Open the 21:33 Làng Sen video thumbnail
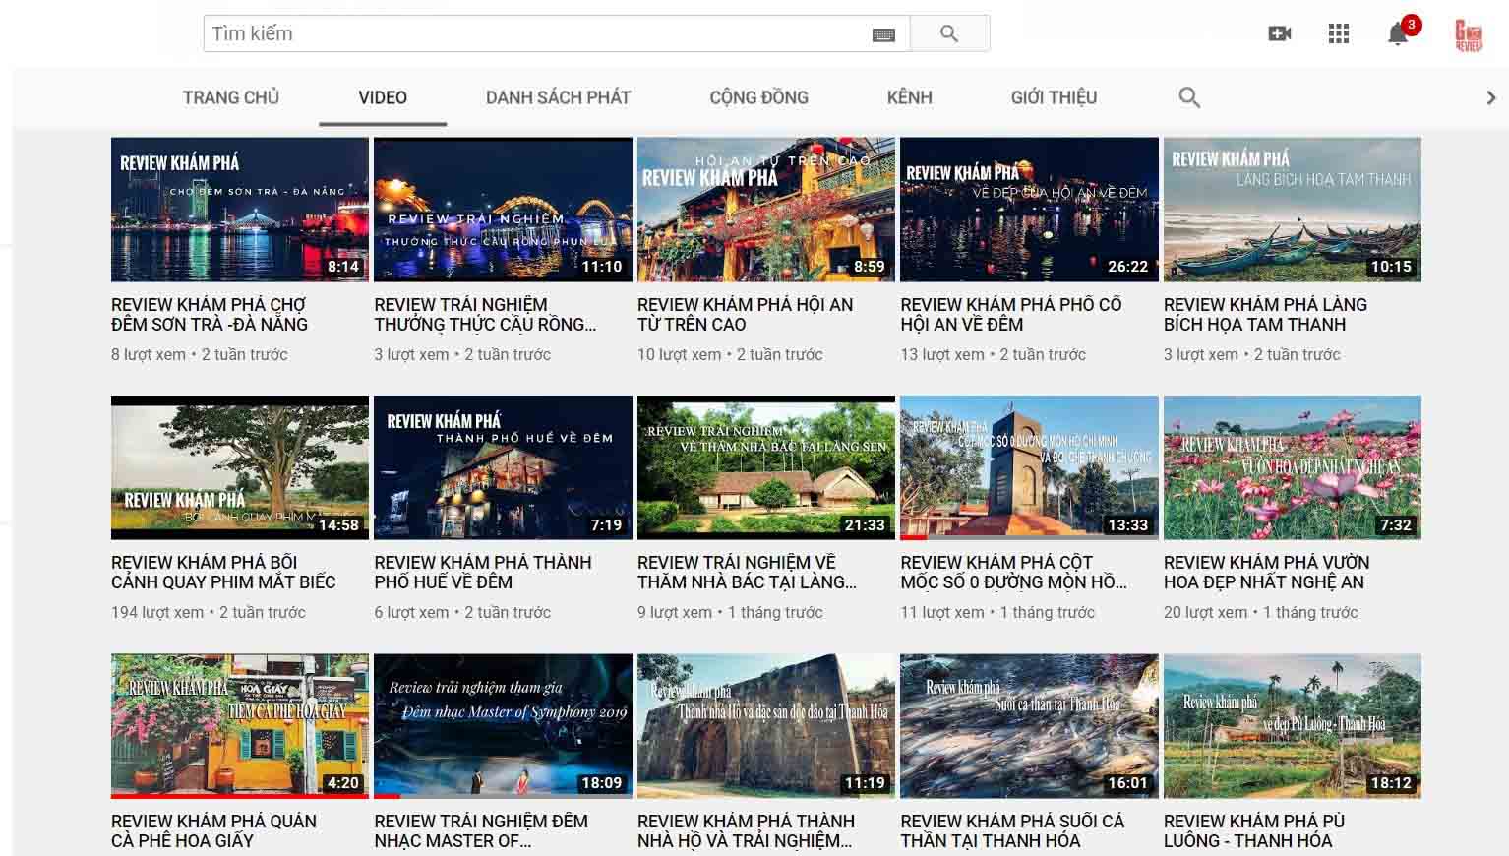Screen dimensions: 1509x856 (766, 467)
